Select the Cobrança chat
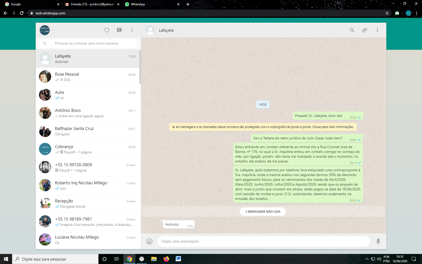Viewport: 422px width, 264px height. pos(88,149)
